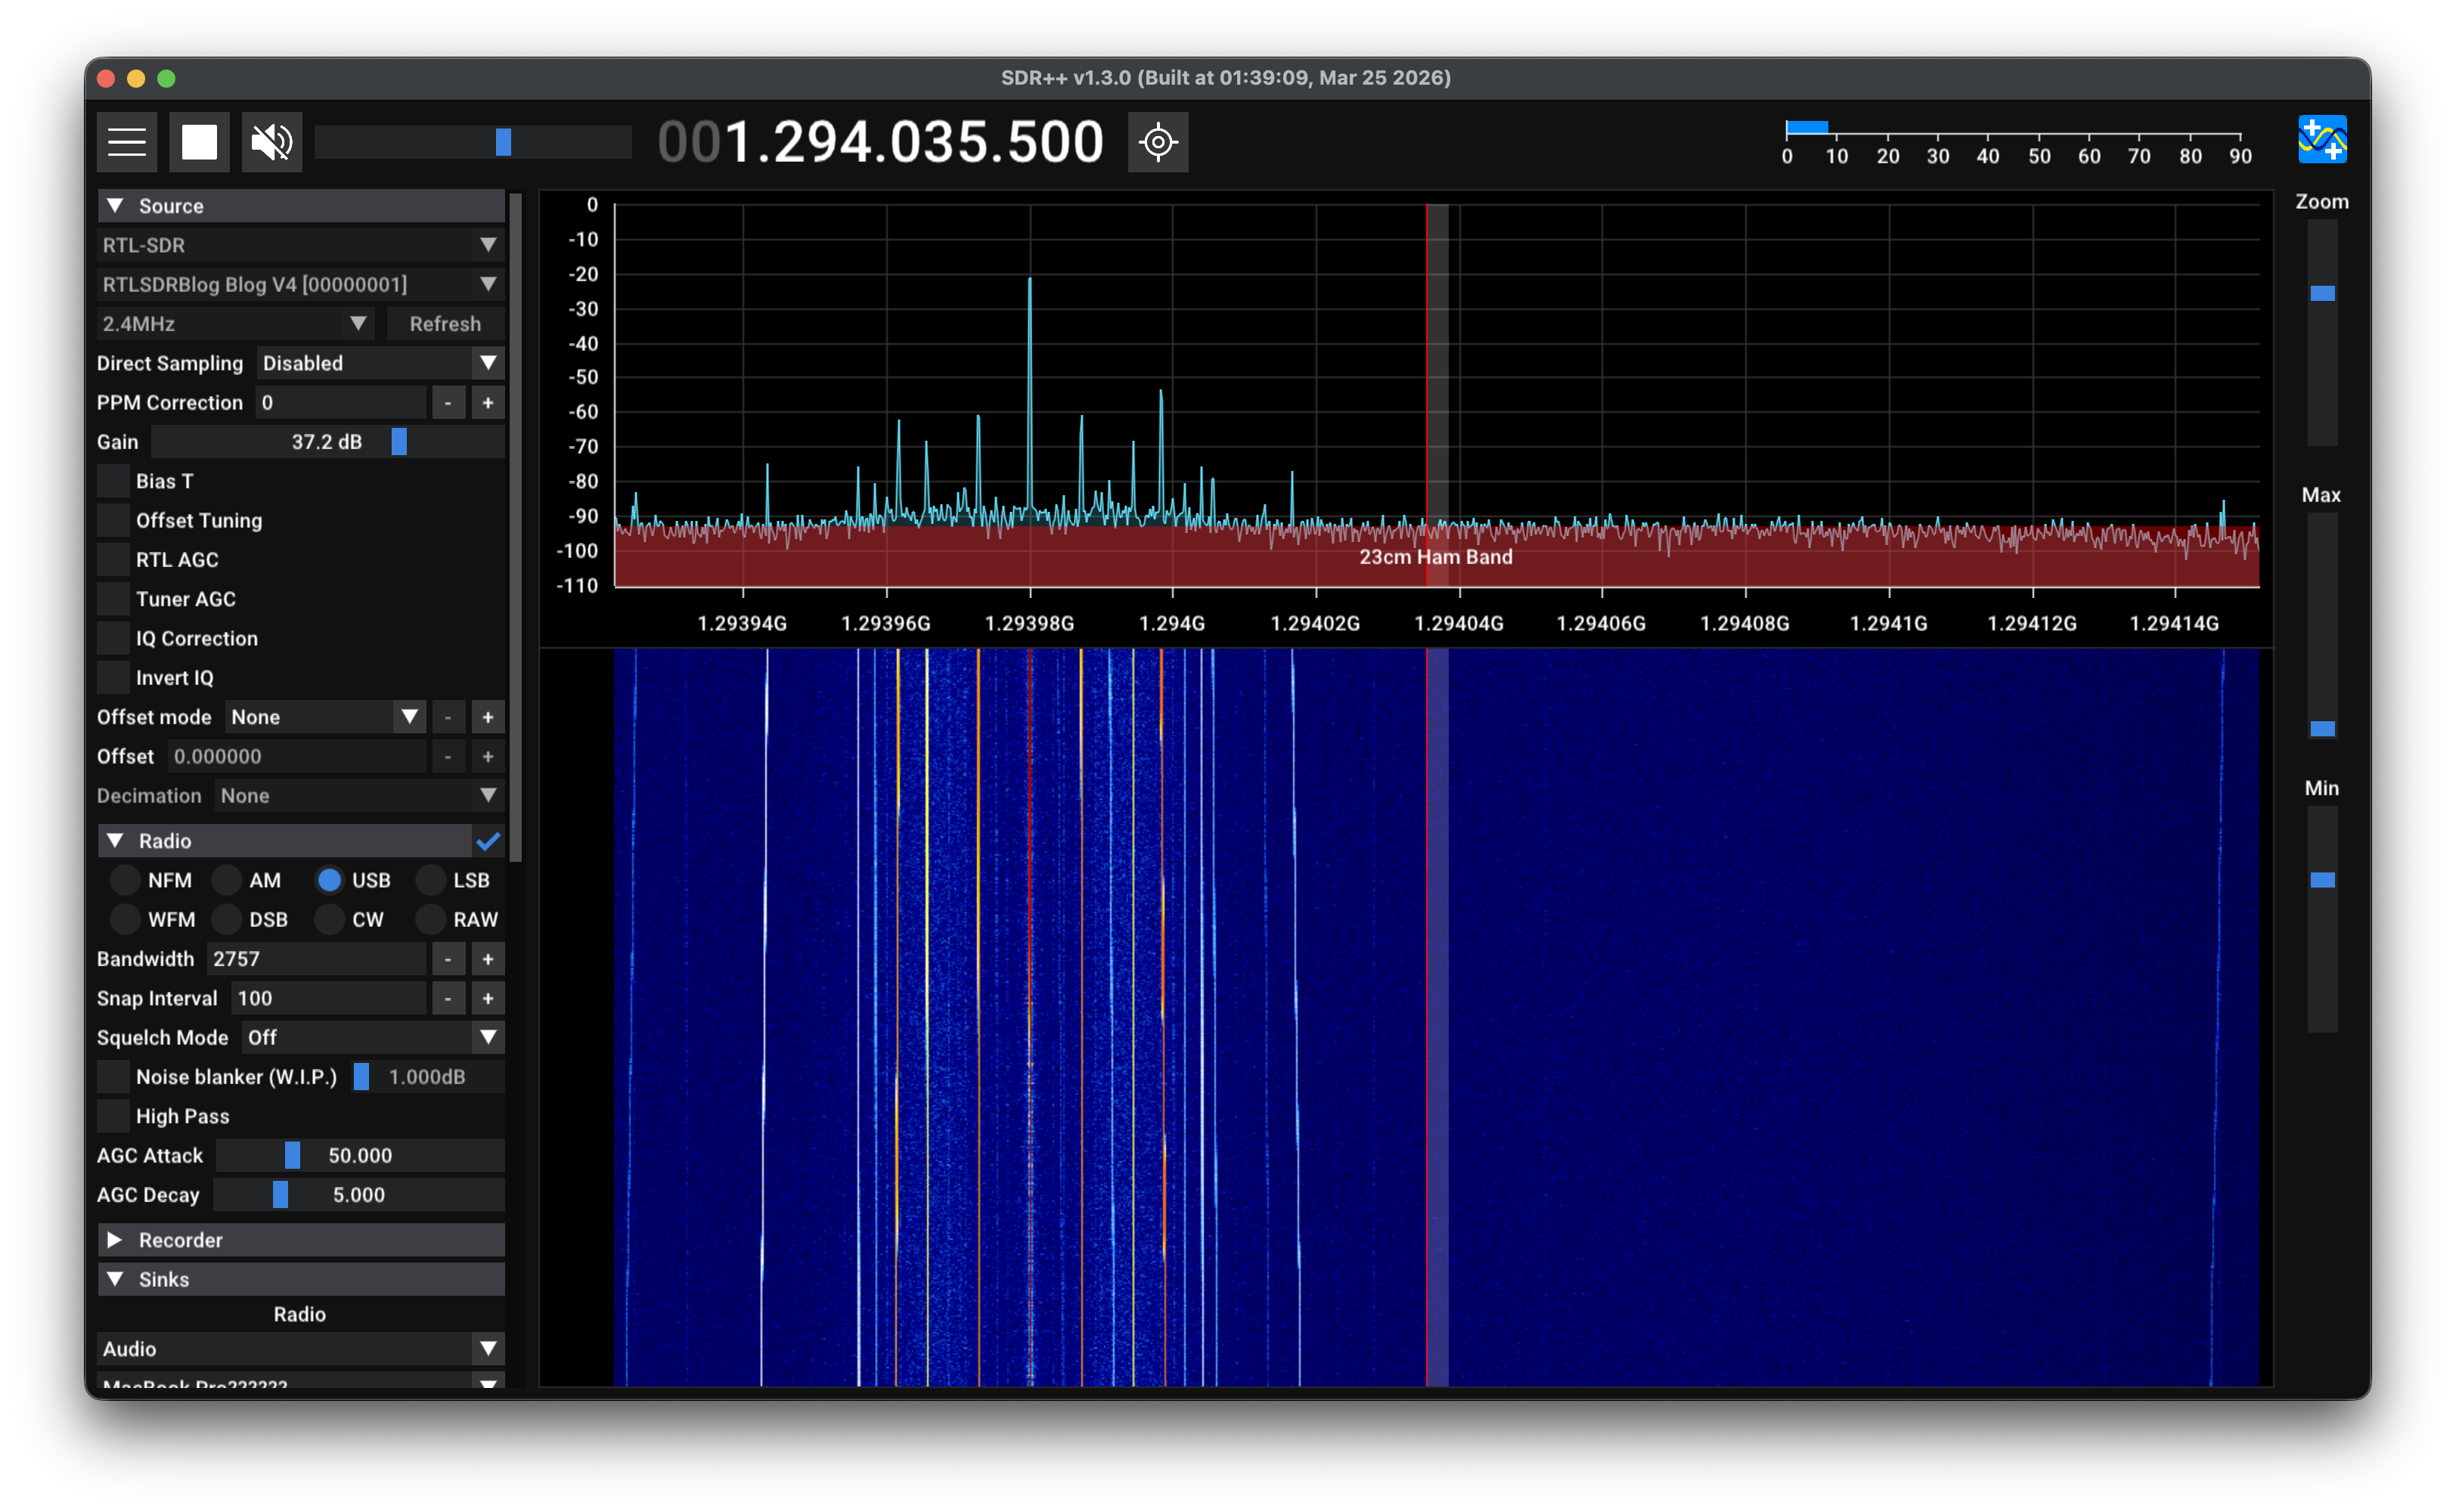Image resolution: width=2456 pixels, height=1512 pixels.
Task: Click the Max level slider handle
Action: coord(2322,728)
